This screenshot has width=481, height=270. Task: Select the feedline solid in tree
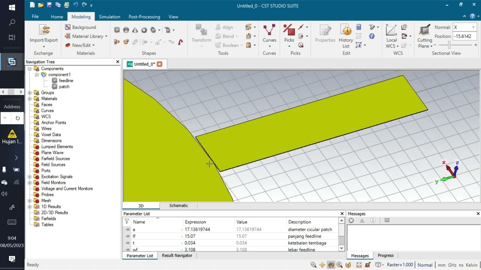click(66, 81)
